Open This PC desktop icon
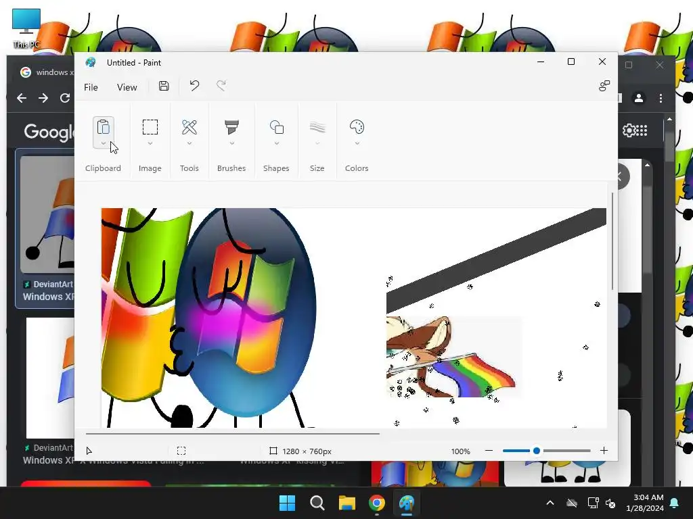This screenshot has height=519, width=693. (26, 28)
